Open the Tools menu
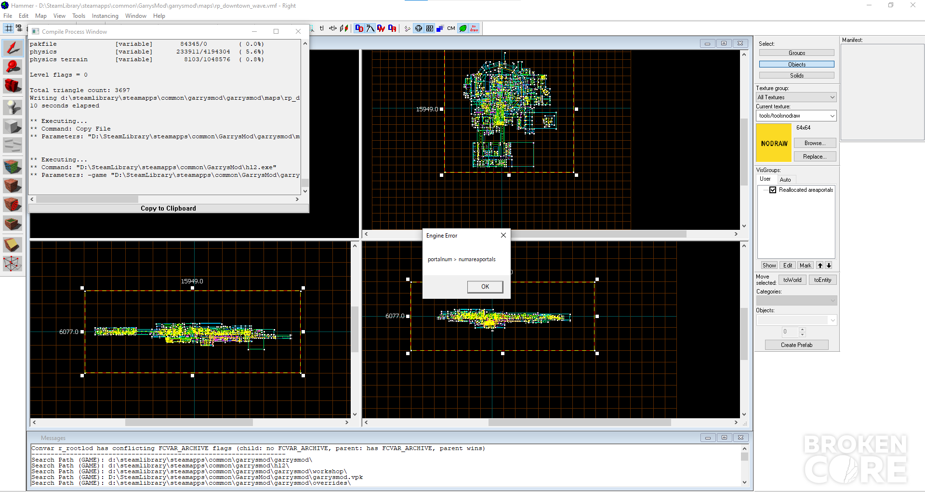The height and width of the screenshot is (492, 925). tap(79, 16)
